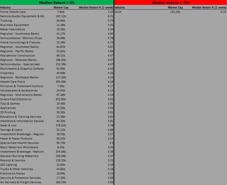Select Security & Protection Services cell
The height and width of the screenshot is (185, 227).
[x=21, y=178]
